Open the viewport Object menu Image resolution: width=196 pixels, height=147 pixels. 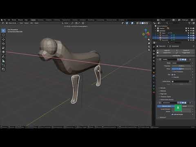point(36,23)
